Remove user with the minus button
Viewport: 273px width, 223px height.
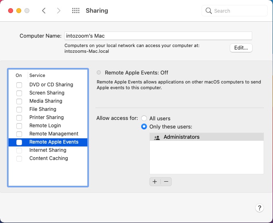click(166, 182)
